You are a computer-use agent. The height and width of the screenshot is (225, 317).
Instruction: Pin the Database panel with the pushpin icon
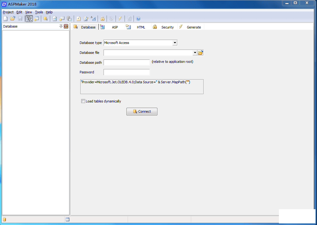tap(61, 26)
